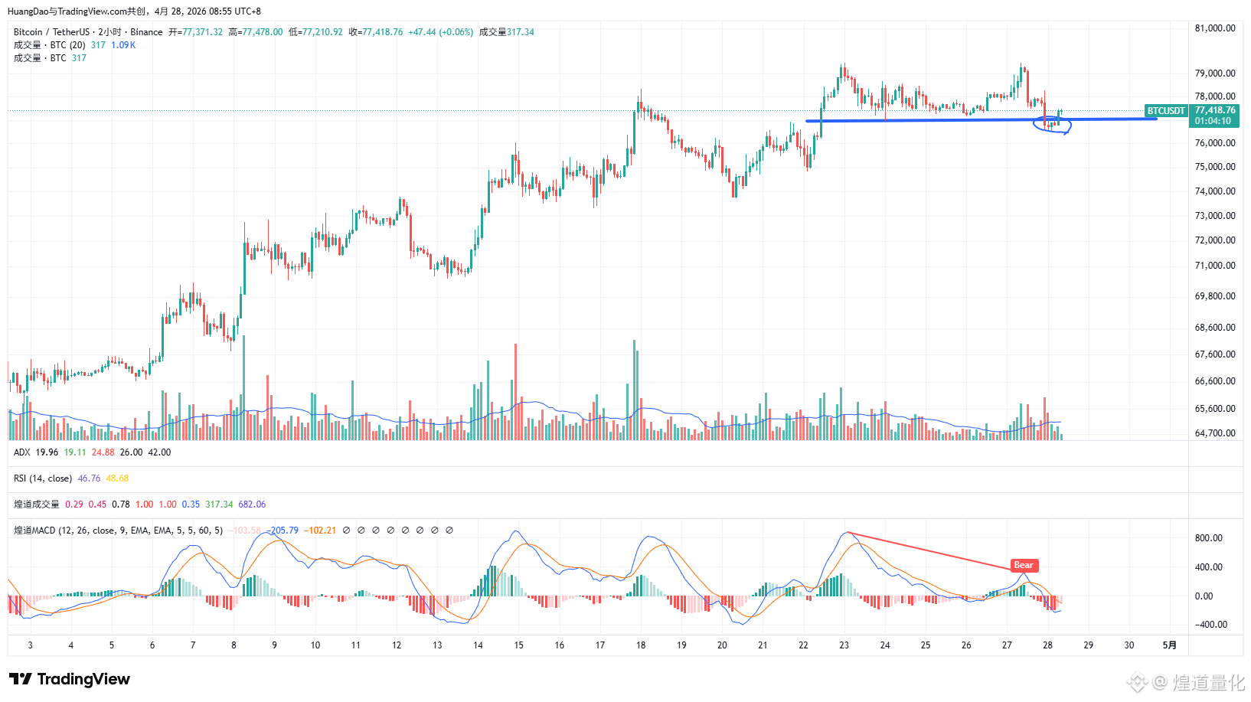Click the 0.29 value in 煌道成交量 row
Viewport: 1251px width, 702px height.
point(74,504)
